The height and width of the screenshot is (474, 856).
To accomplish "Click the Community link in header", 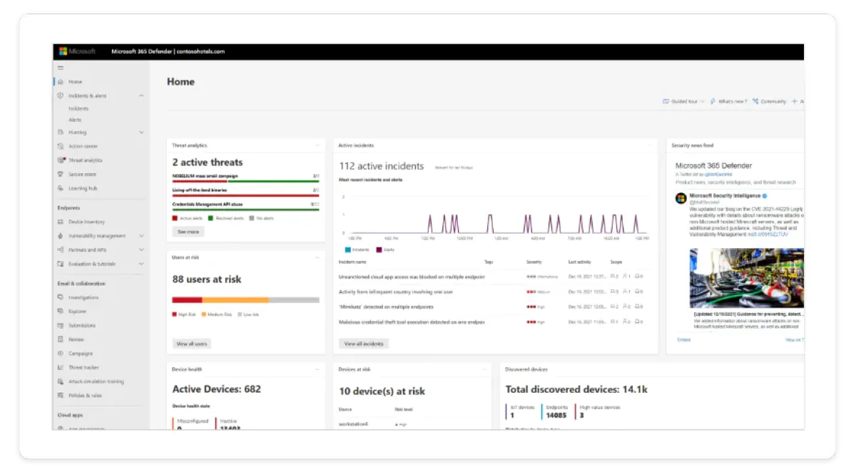I will (773, 101).
